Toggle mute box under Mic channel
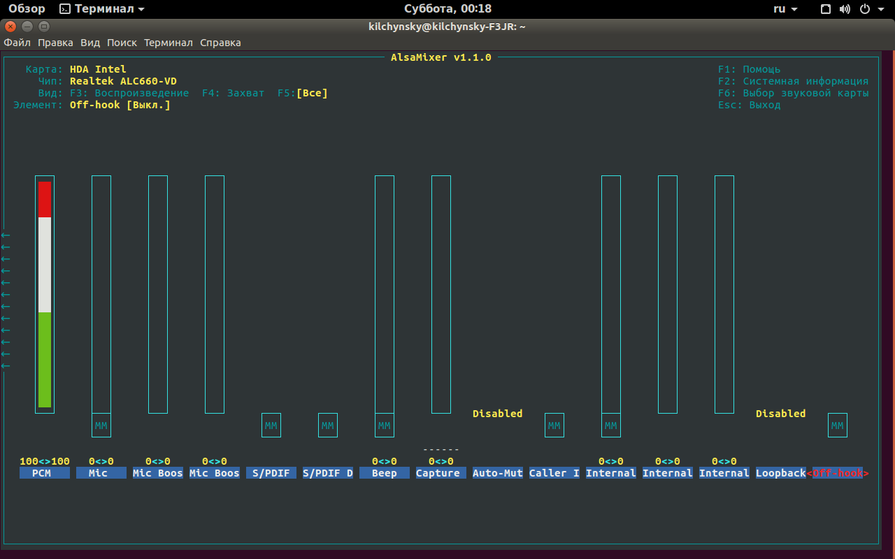This screenshot has width=895, height=559. [x=101, y=426]
